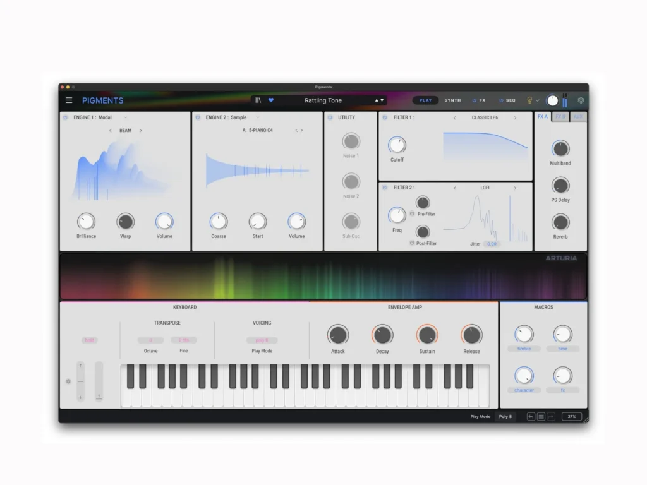
Task: Enable the Pre-Filter power toggle
Action: point(412,213)
